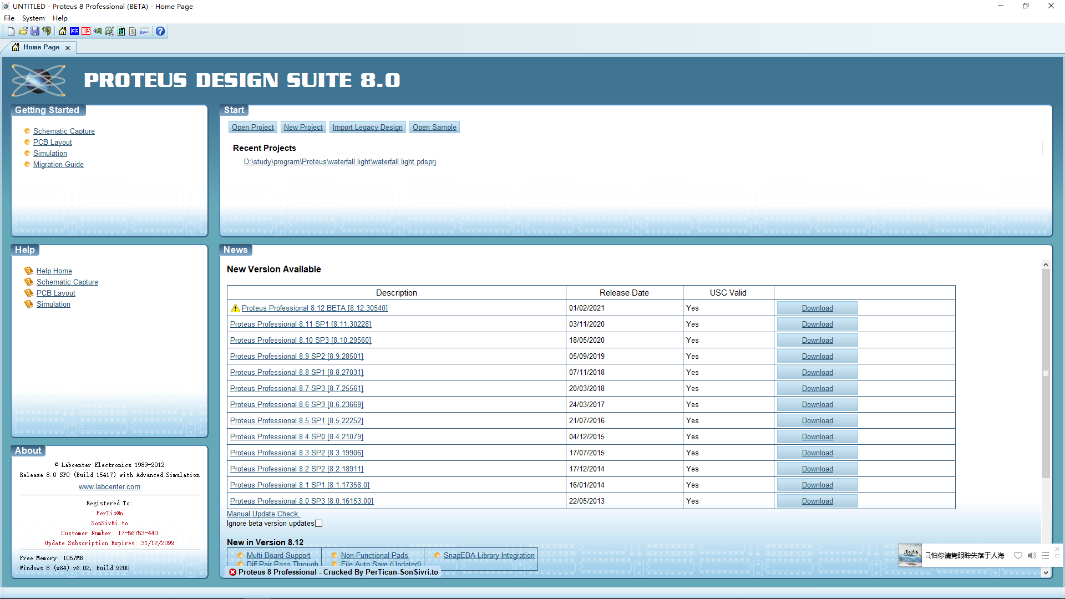The height and width of the screenshot is (599, 1065).
Task: Click the New Project toolbar icon
Action: coord(11,31)
